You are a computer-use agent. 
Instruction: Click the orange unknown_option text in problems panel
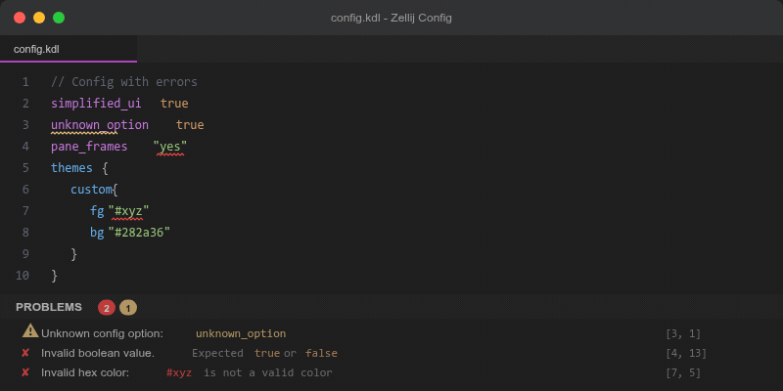241,333
